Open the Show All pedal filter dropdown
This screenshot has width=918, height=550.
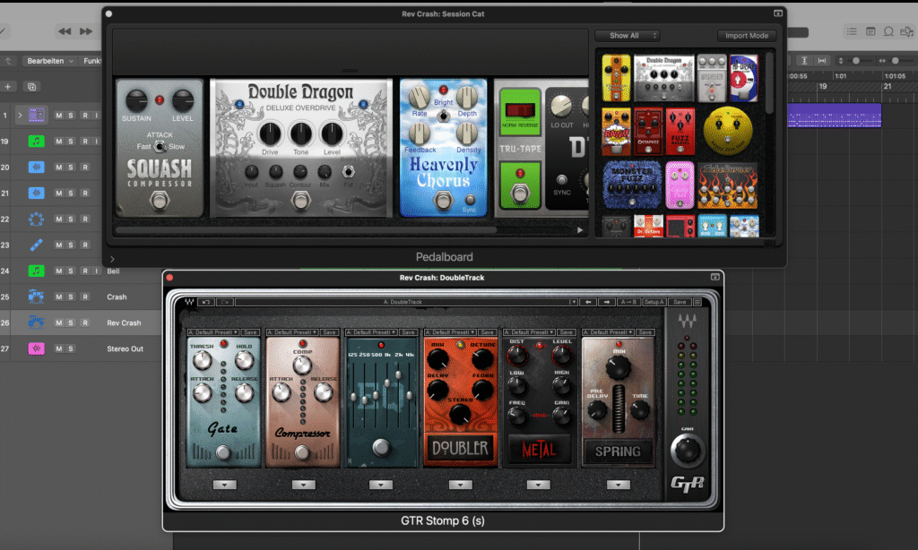pyautogui.click(x=627, y=36)
